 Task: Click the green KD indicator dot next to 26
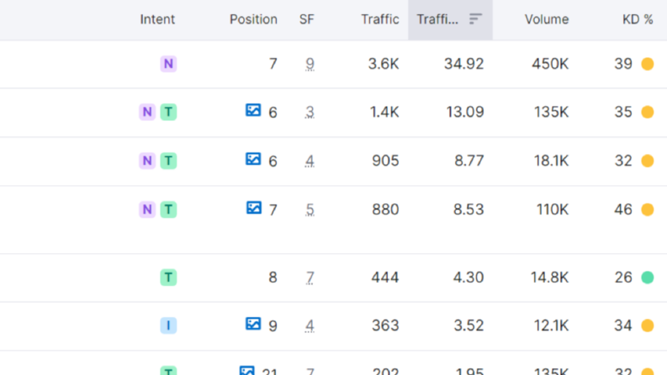pyautogui.click(x=648, y=277)
